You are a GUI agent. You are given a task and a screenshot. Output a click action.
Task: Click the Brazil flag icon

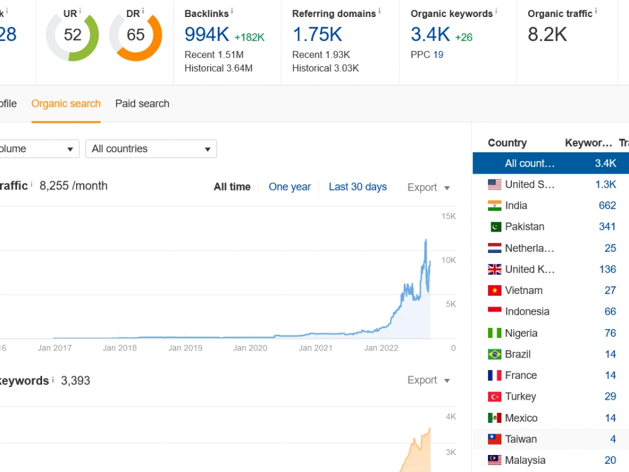click(x=494, y=354)
